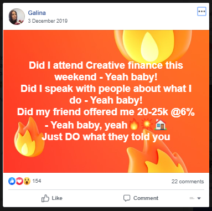
Task: Click the large fire emoji on the image's left
Action: pos(29,137)
